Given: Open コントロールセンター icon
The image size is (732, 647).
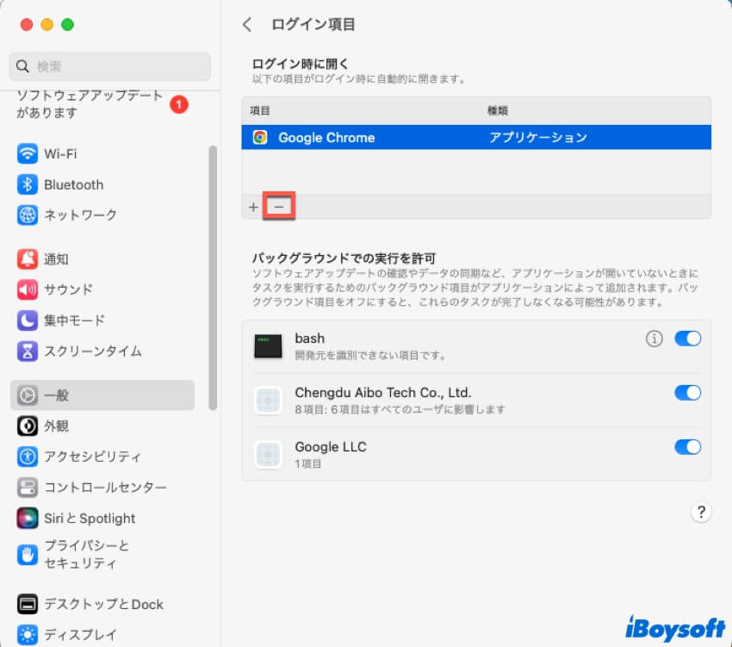Looking at the screenshot, I should pos(27,488).
